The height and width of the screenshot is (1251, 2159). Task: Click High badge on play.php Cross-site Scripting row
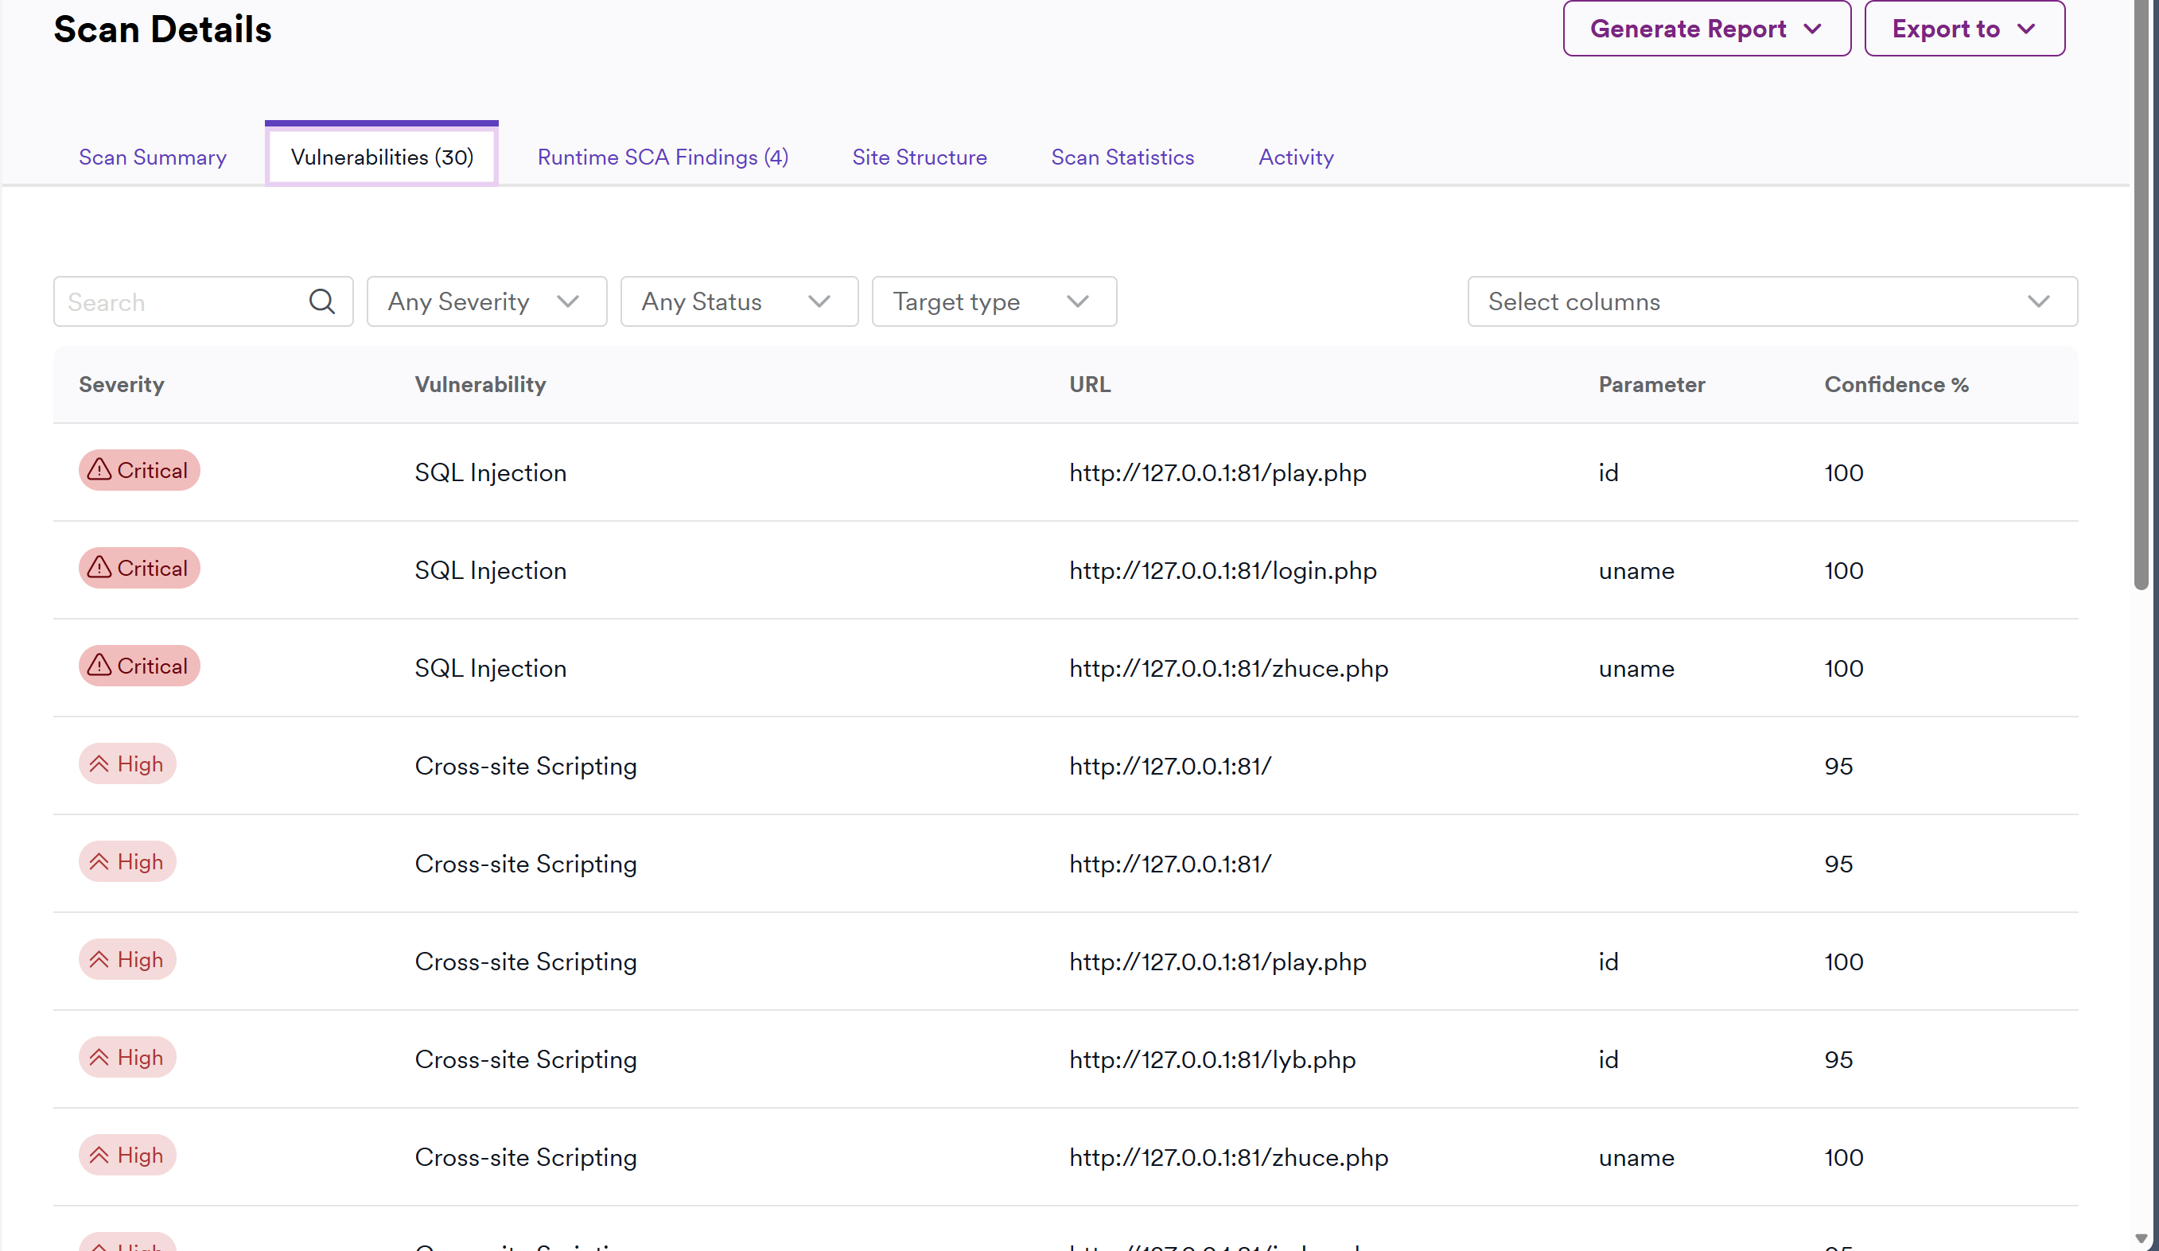pyautogui.click(x=126, y=960)
